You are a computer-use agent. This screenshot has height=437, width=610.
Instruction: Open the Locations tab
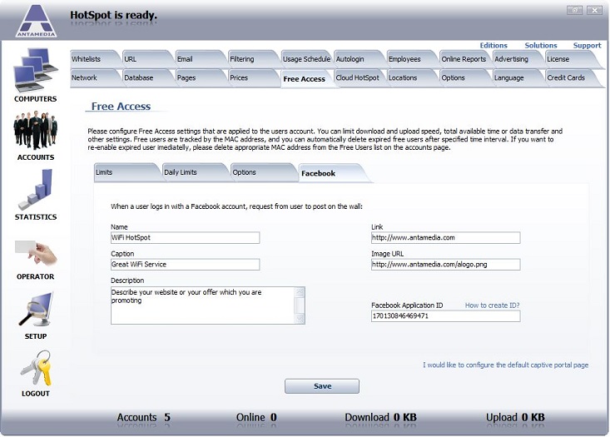[x=410, y=77]
